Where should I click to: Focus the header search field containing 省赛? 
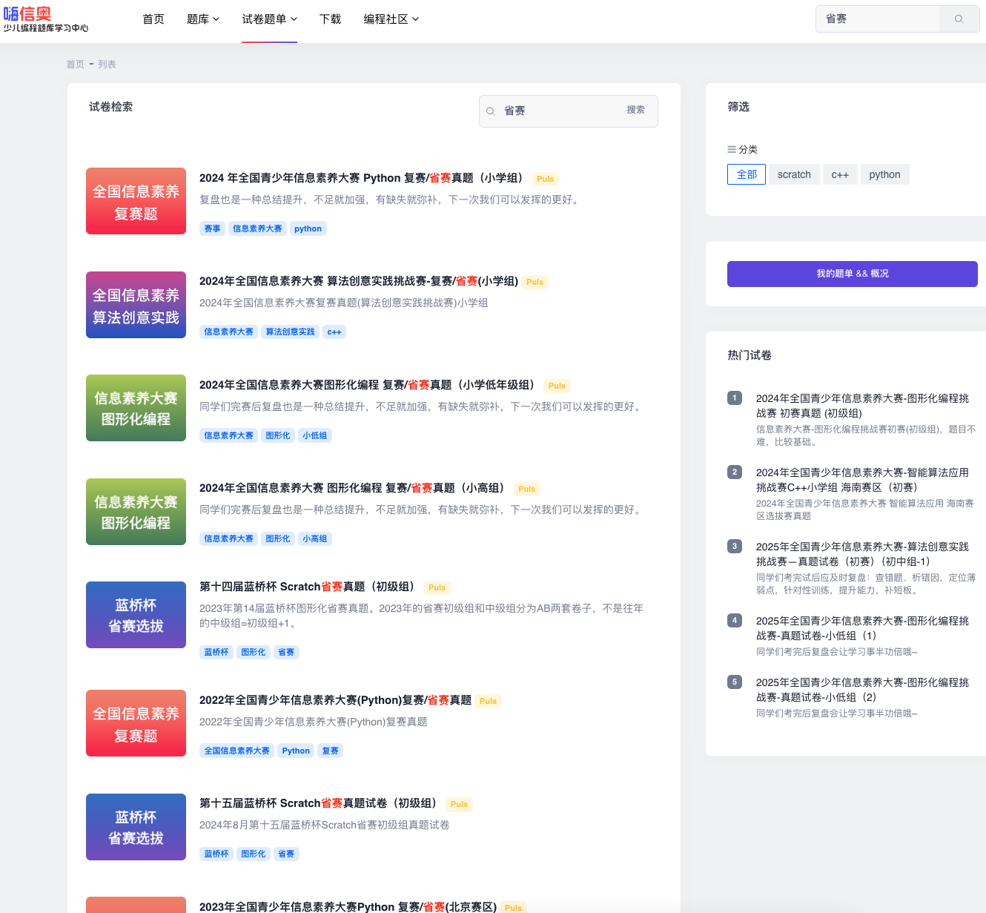click(x=878, y=19)
